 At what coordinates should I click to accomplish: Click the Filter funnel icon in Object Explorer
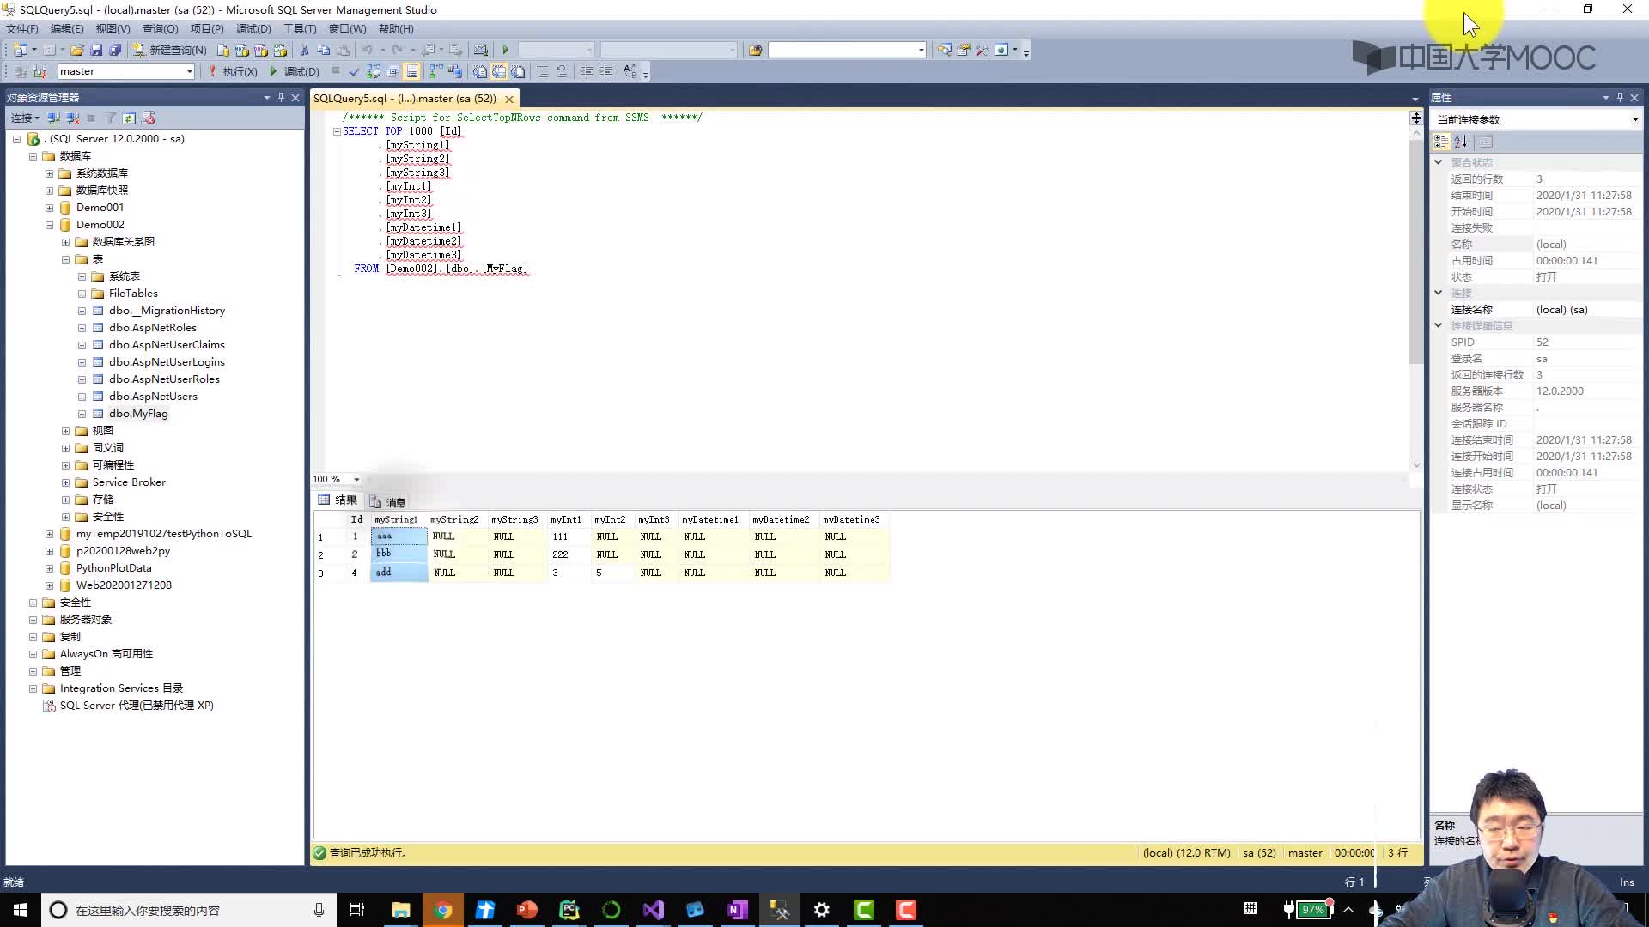click(110, 118)
